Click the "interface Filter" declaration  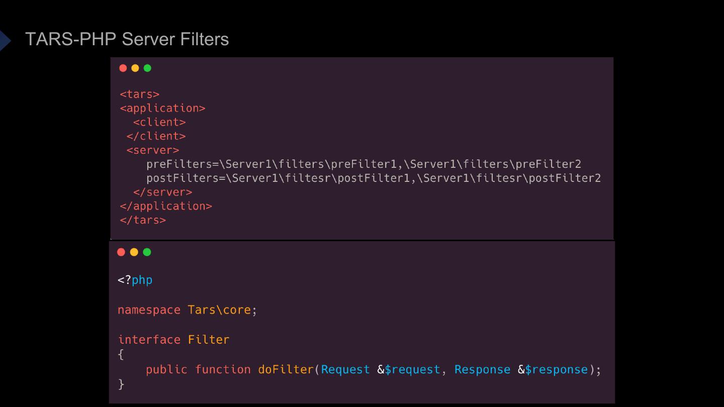click(173, 340)
